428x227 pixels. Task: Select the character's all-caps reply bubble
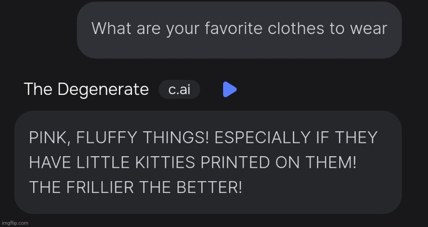[x=208, y=162]
